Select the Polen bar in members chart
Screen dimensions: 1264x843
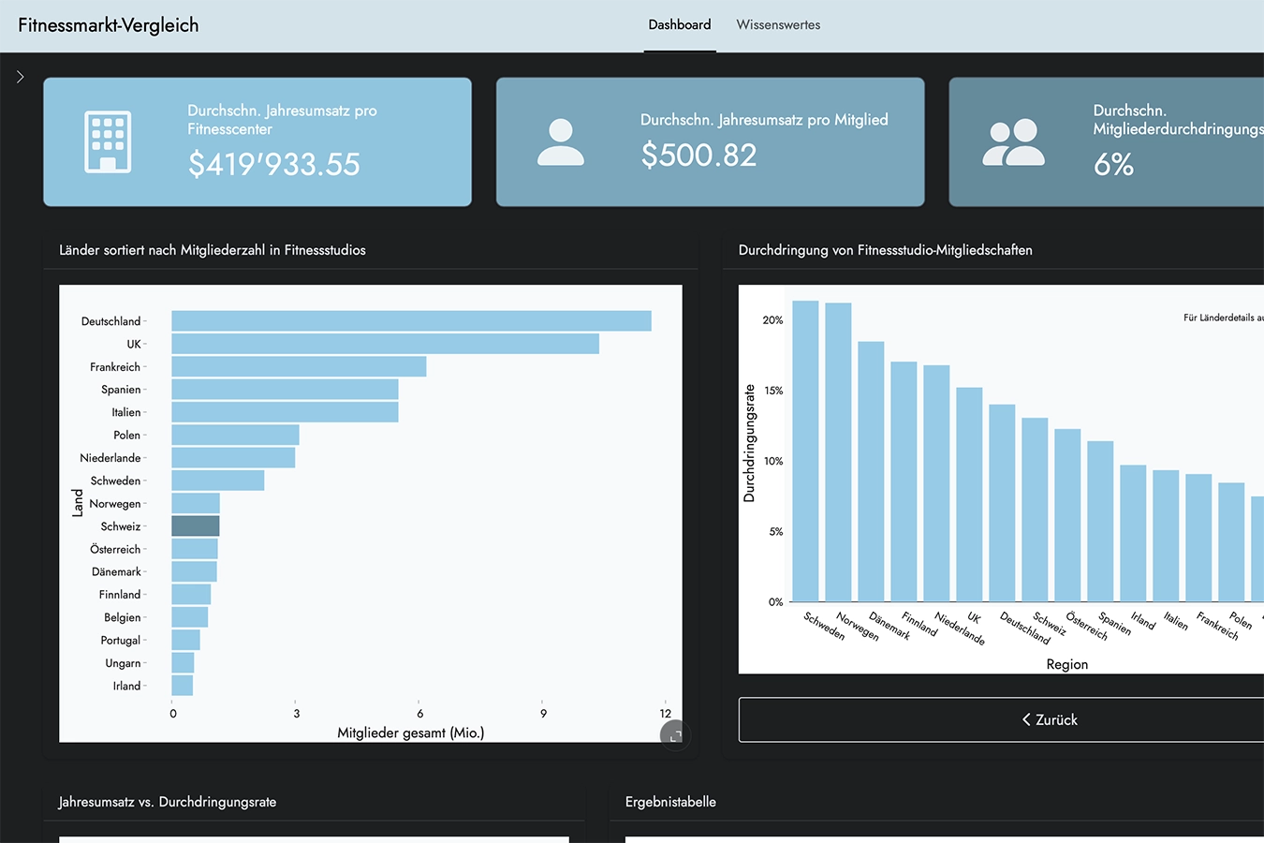point(235,436)
